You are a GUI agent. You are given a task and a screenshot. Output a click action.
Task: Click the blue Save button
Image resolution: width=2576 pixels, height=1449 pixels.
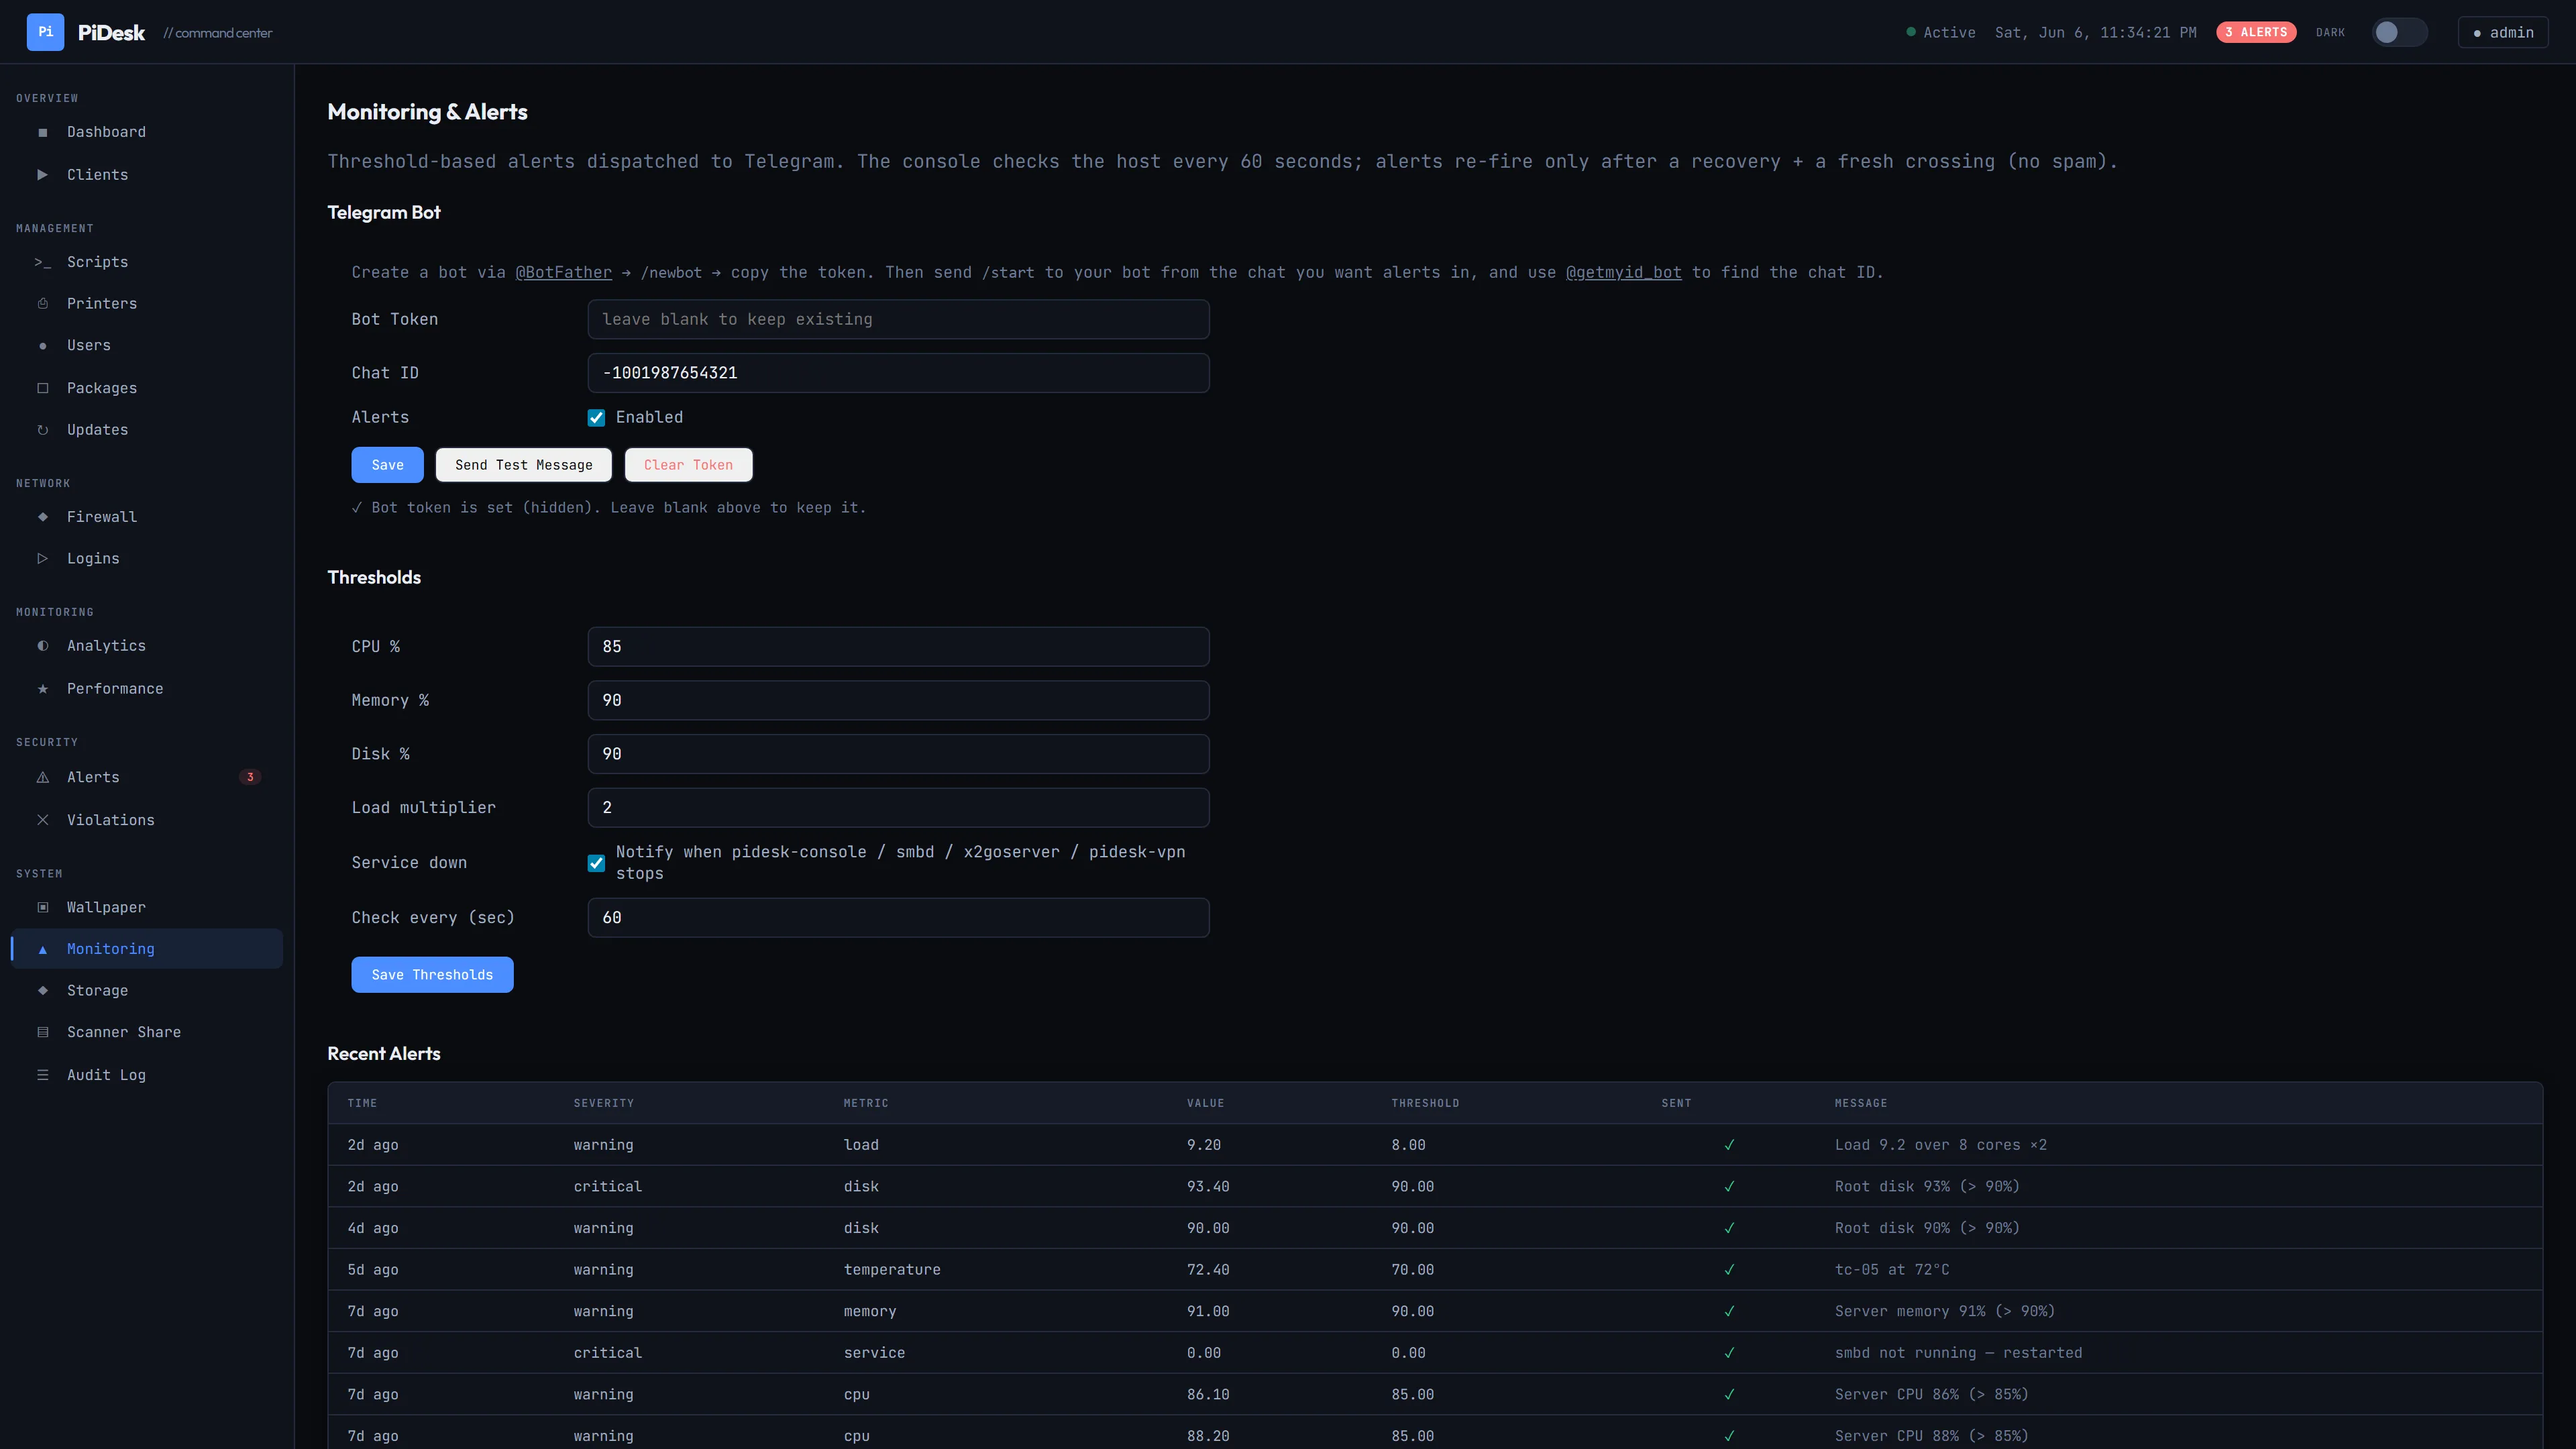pos(387,465)
